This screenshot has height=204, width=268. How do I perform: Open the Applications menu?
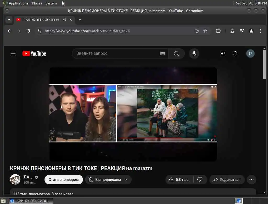[19, 3]
